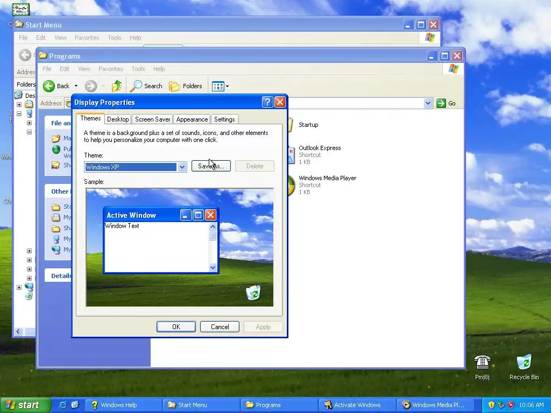This screenshot has height=413, width=551.
Task: Select Recycle Bin in the Folders tree
Action: click(x=29, y=296)
